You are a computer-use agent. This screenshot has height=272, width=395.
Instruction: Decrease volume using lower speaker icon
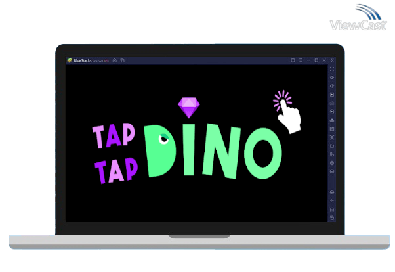tap(332, 86)
